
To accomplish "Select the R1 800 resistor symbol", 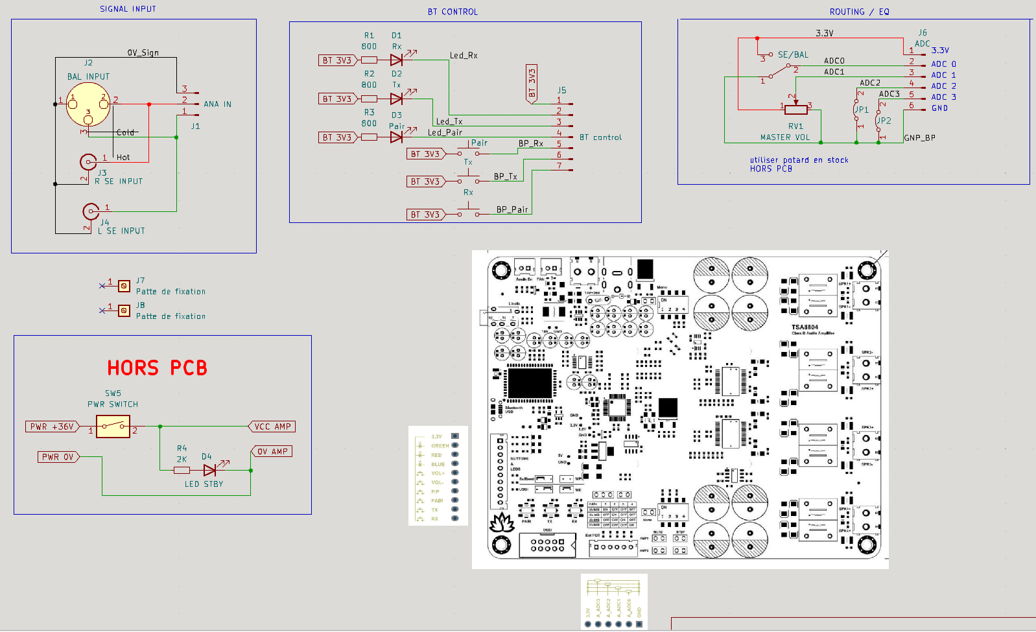I will pyautogui.click(x=369, y=60).
